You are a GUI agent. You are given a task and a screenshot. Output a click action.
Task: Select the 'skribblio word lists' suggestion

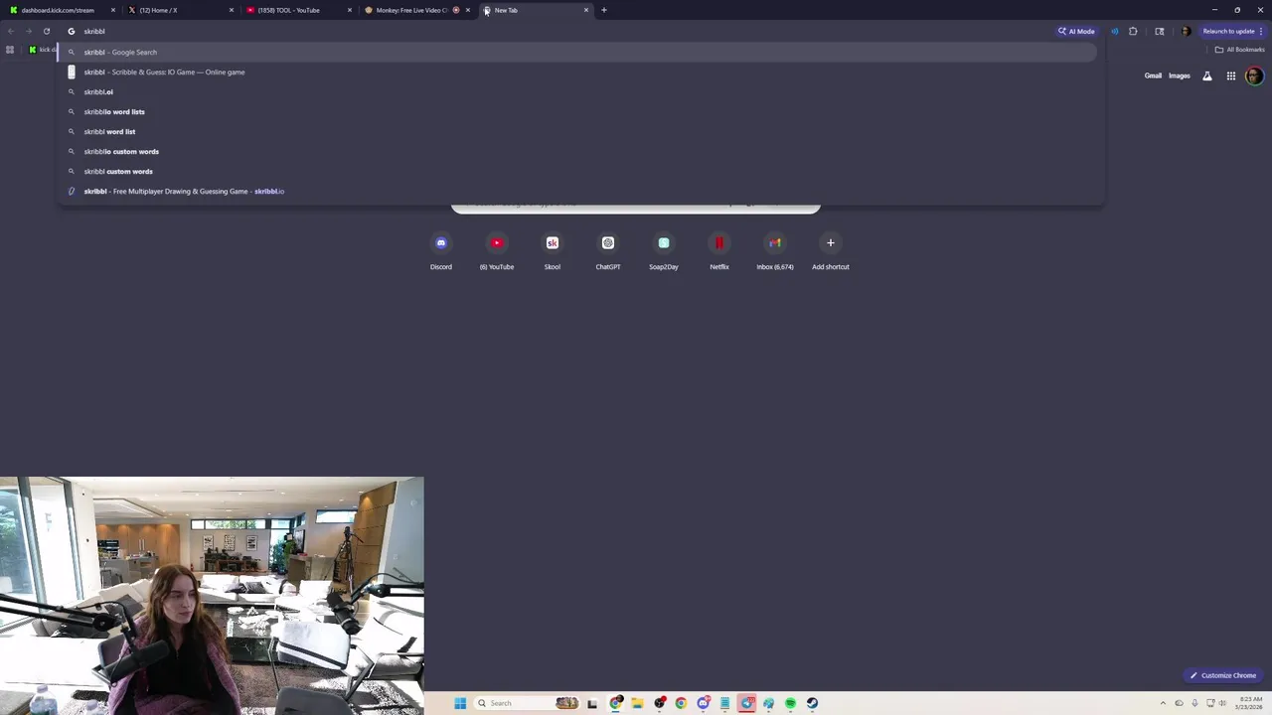coord(579,111)
